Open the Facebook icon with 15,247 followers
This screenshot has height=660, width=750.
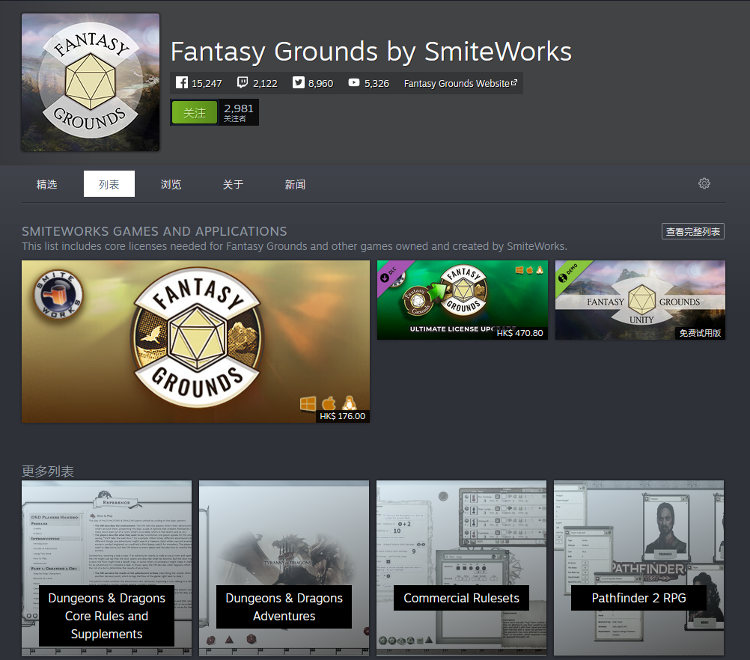point(182,83)
